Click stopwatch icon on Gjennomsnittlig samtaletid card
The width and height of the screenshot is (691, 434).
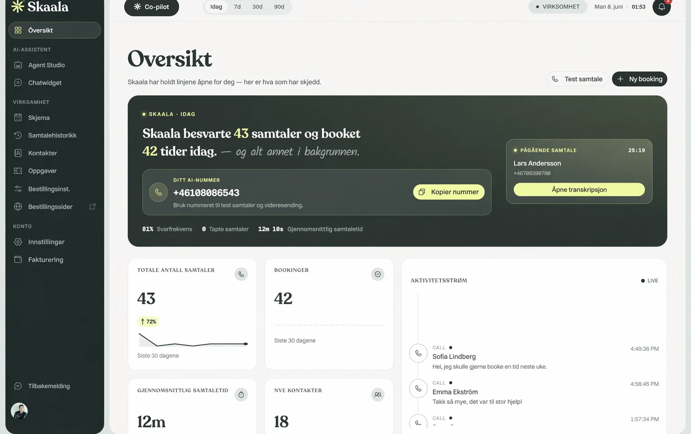point(241,394)
